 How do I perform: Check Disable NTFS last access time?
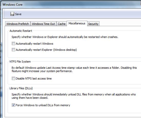(x=13, y=78)
